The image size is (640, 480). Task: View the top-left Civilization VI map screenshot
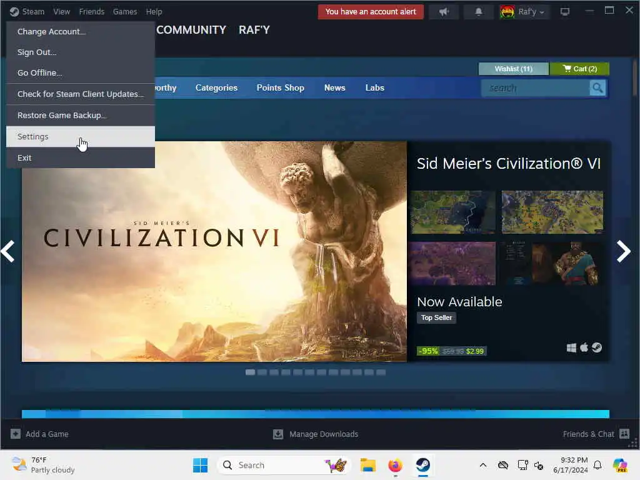click(x=453, y=212)
